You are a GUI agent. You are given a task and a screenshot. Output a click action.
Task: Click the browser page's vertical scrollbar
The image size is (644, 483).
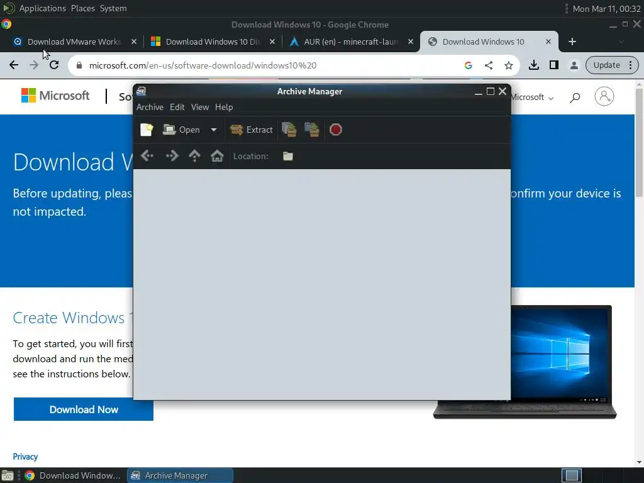(x=639, y=144)
